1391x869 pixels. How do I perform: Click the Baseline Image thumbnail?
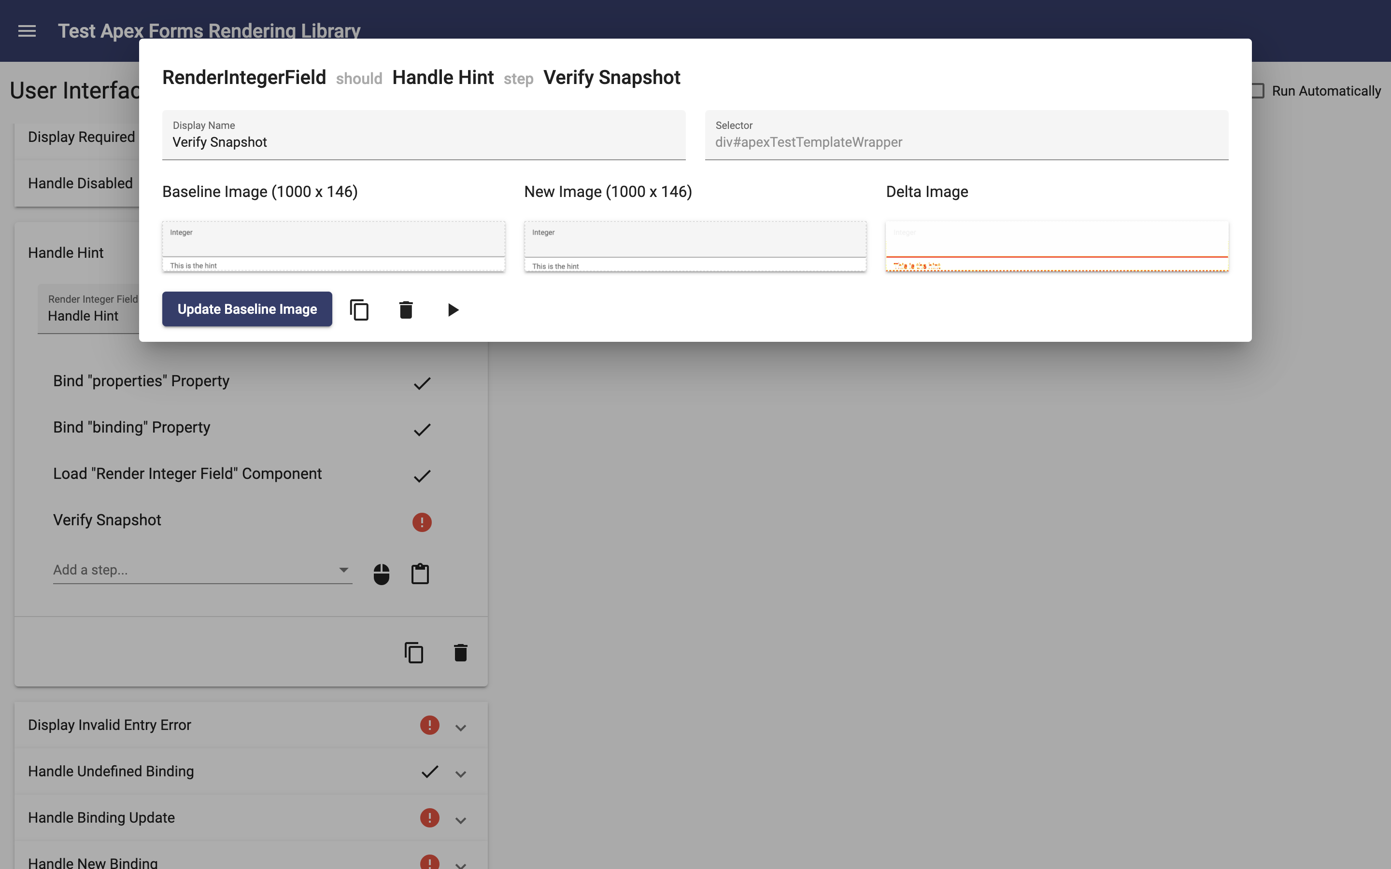(335, 247)
